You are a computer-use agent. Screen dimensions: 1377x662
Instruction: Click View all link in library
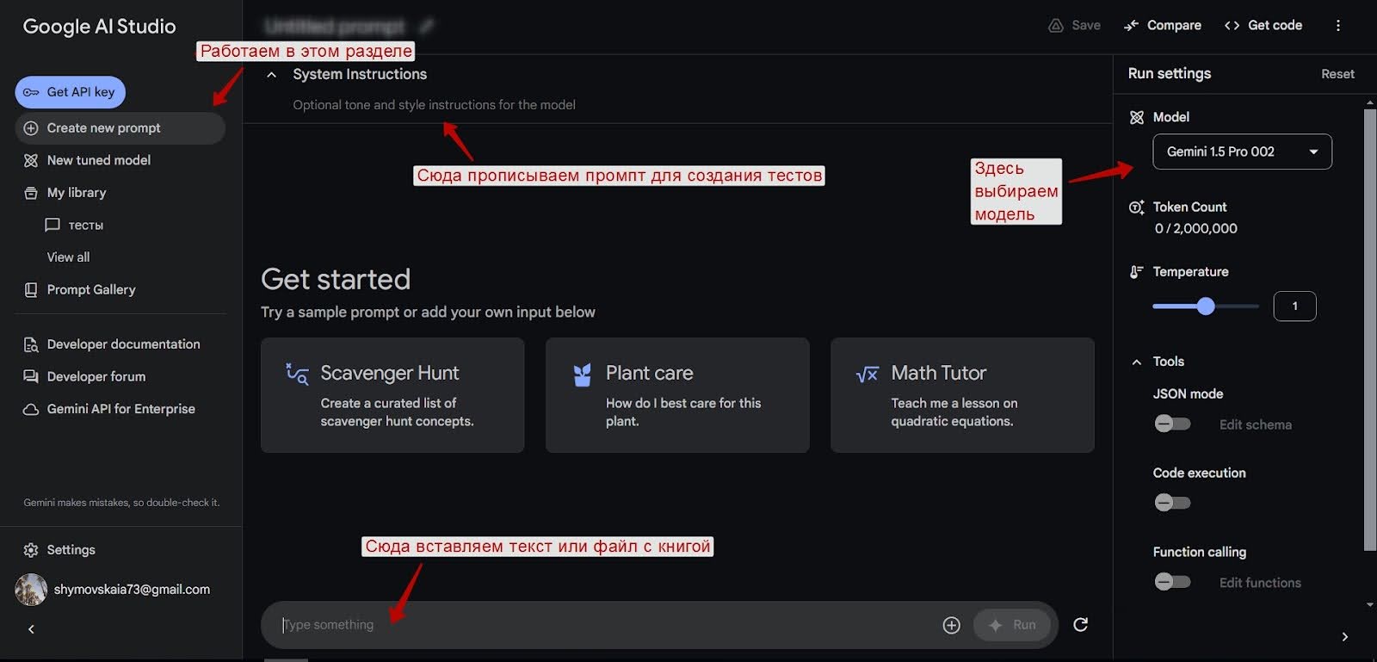click(x=68, y=257)
